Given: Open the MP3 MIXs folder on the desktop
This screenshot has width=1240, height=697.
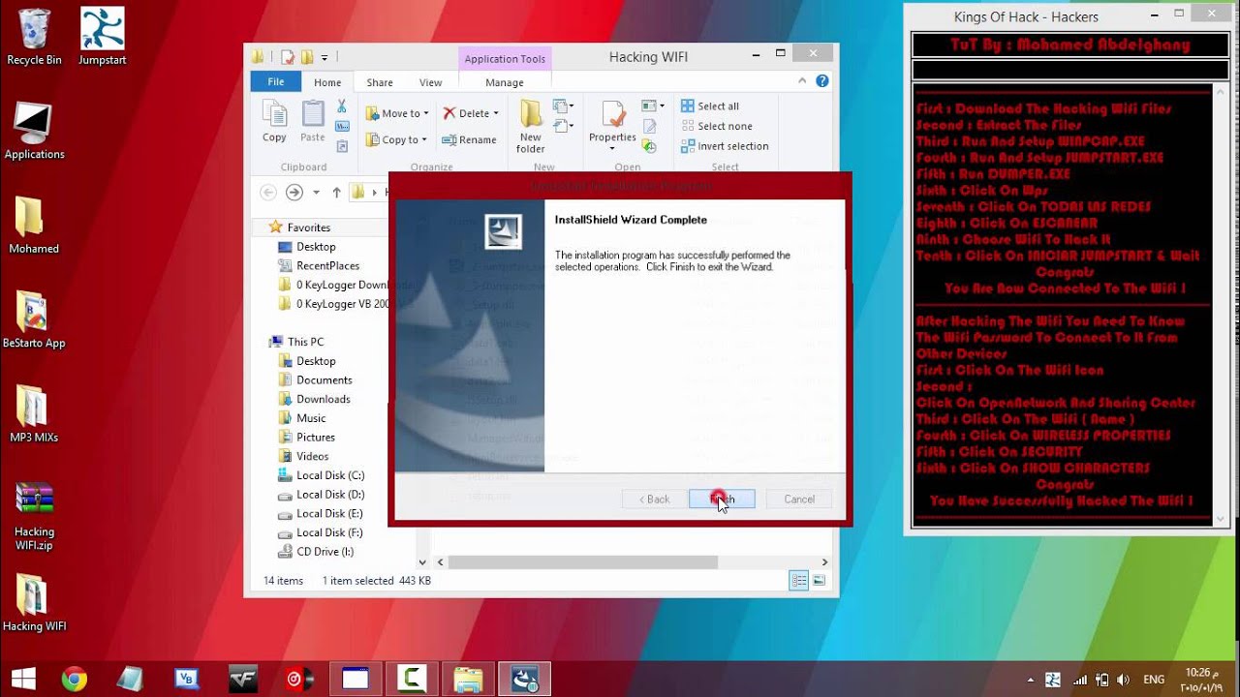Looking at the screenshot, I should (x=34, y=414).
